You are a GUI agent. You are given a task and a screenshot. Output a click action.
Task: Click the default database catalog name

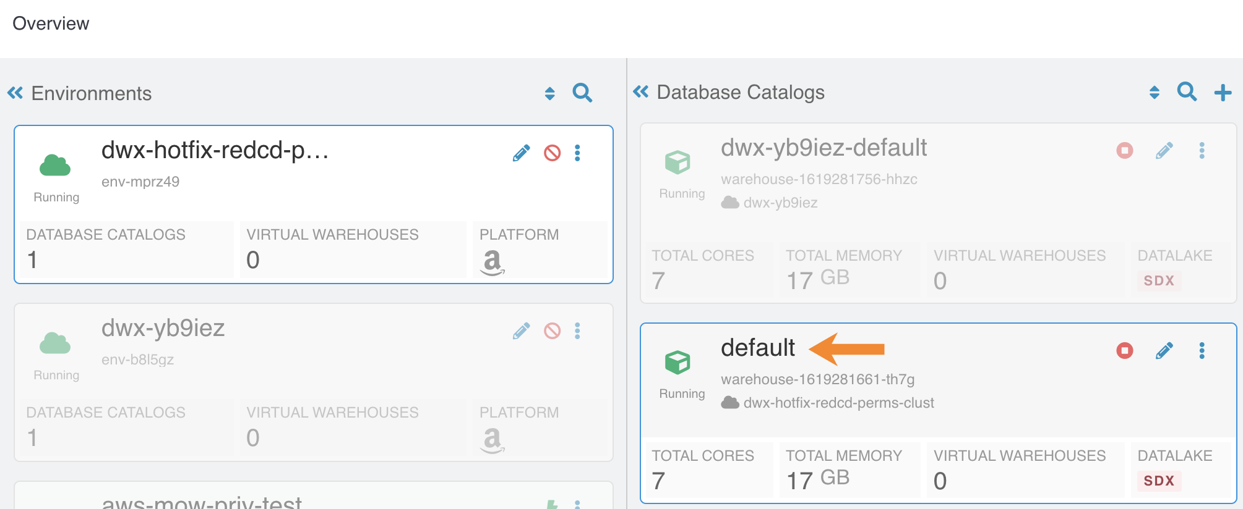pos(757,348)
